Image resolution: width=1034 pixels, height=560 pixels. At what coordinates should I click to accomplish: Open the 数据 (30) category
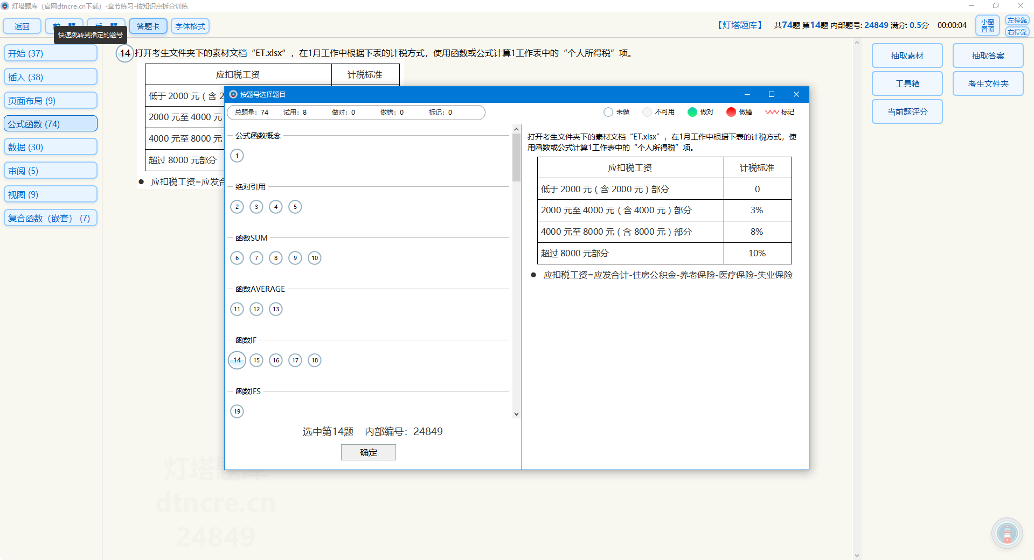(x=51, y=147)
